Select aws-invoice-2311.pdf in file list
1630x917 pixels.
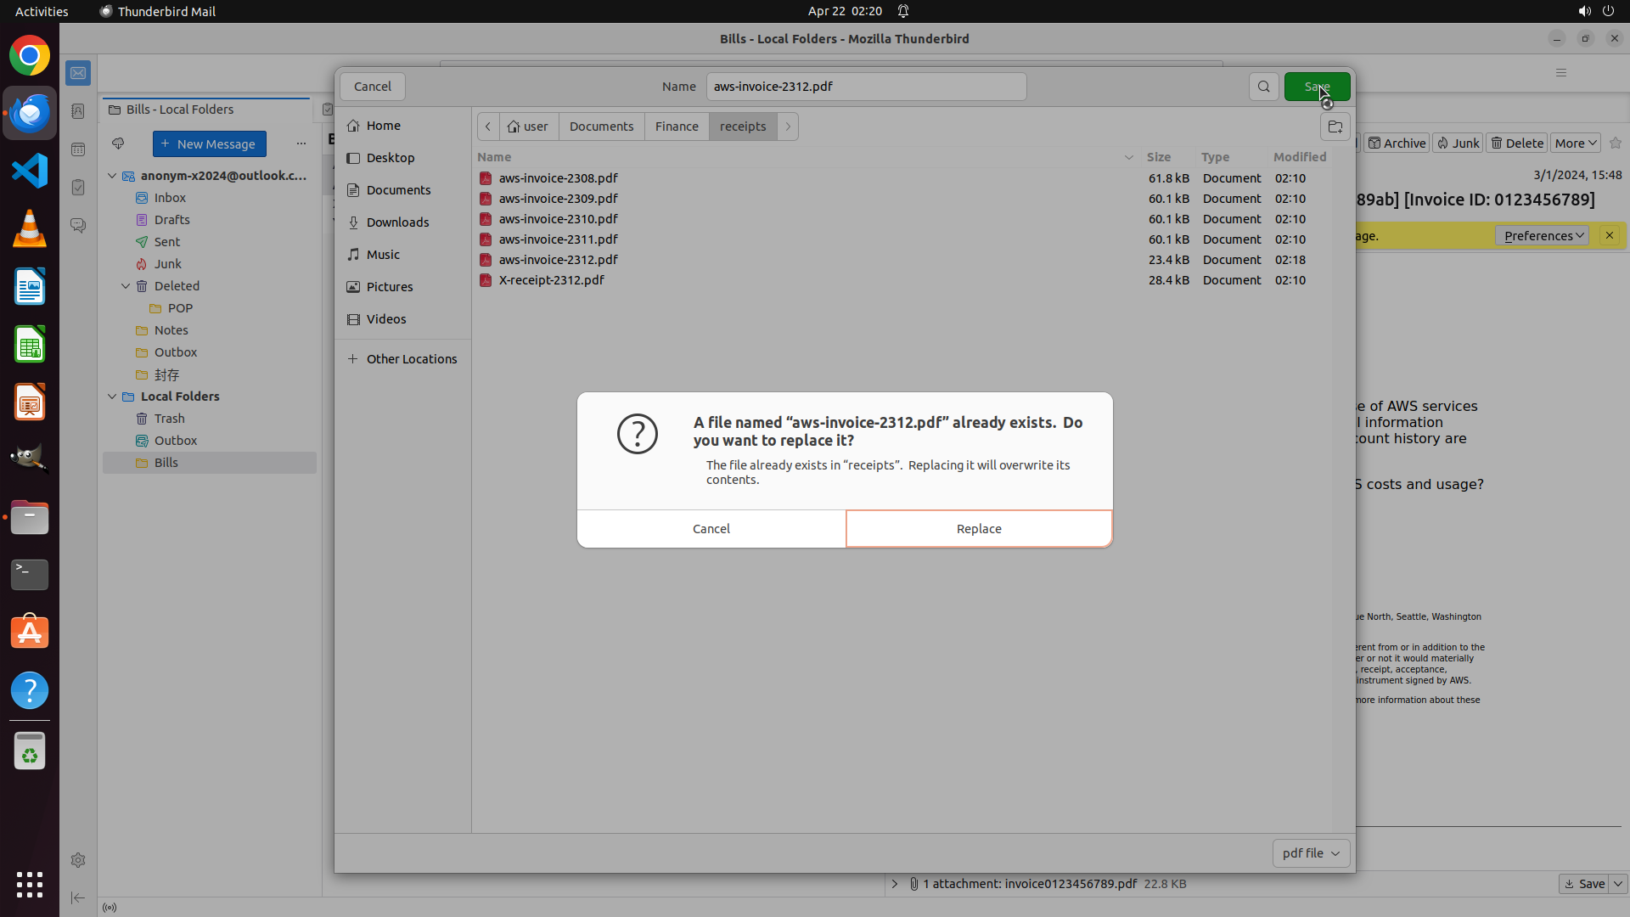[x=558, y=239]
